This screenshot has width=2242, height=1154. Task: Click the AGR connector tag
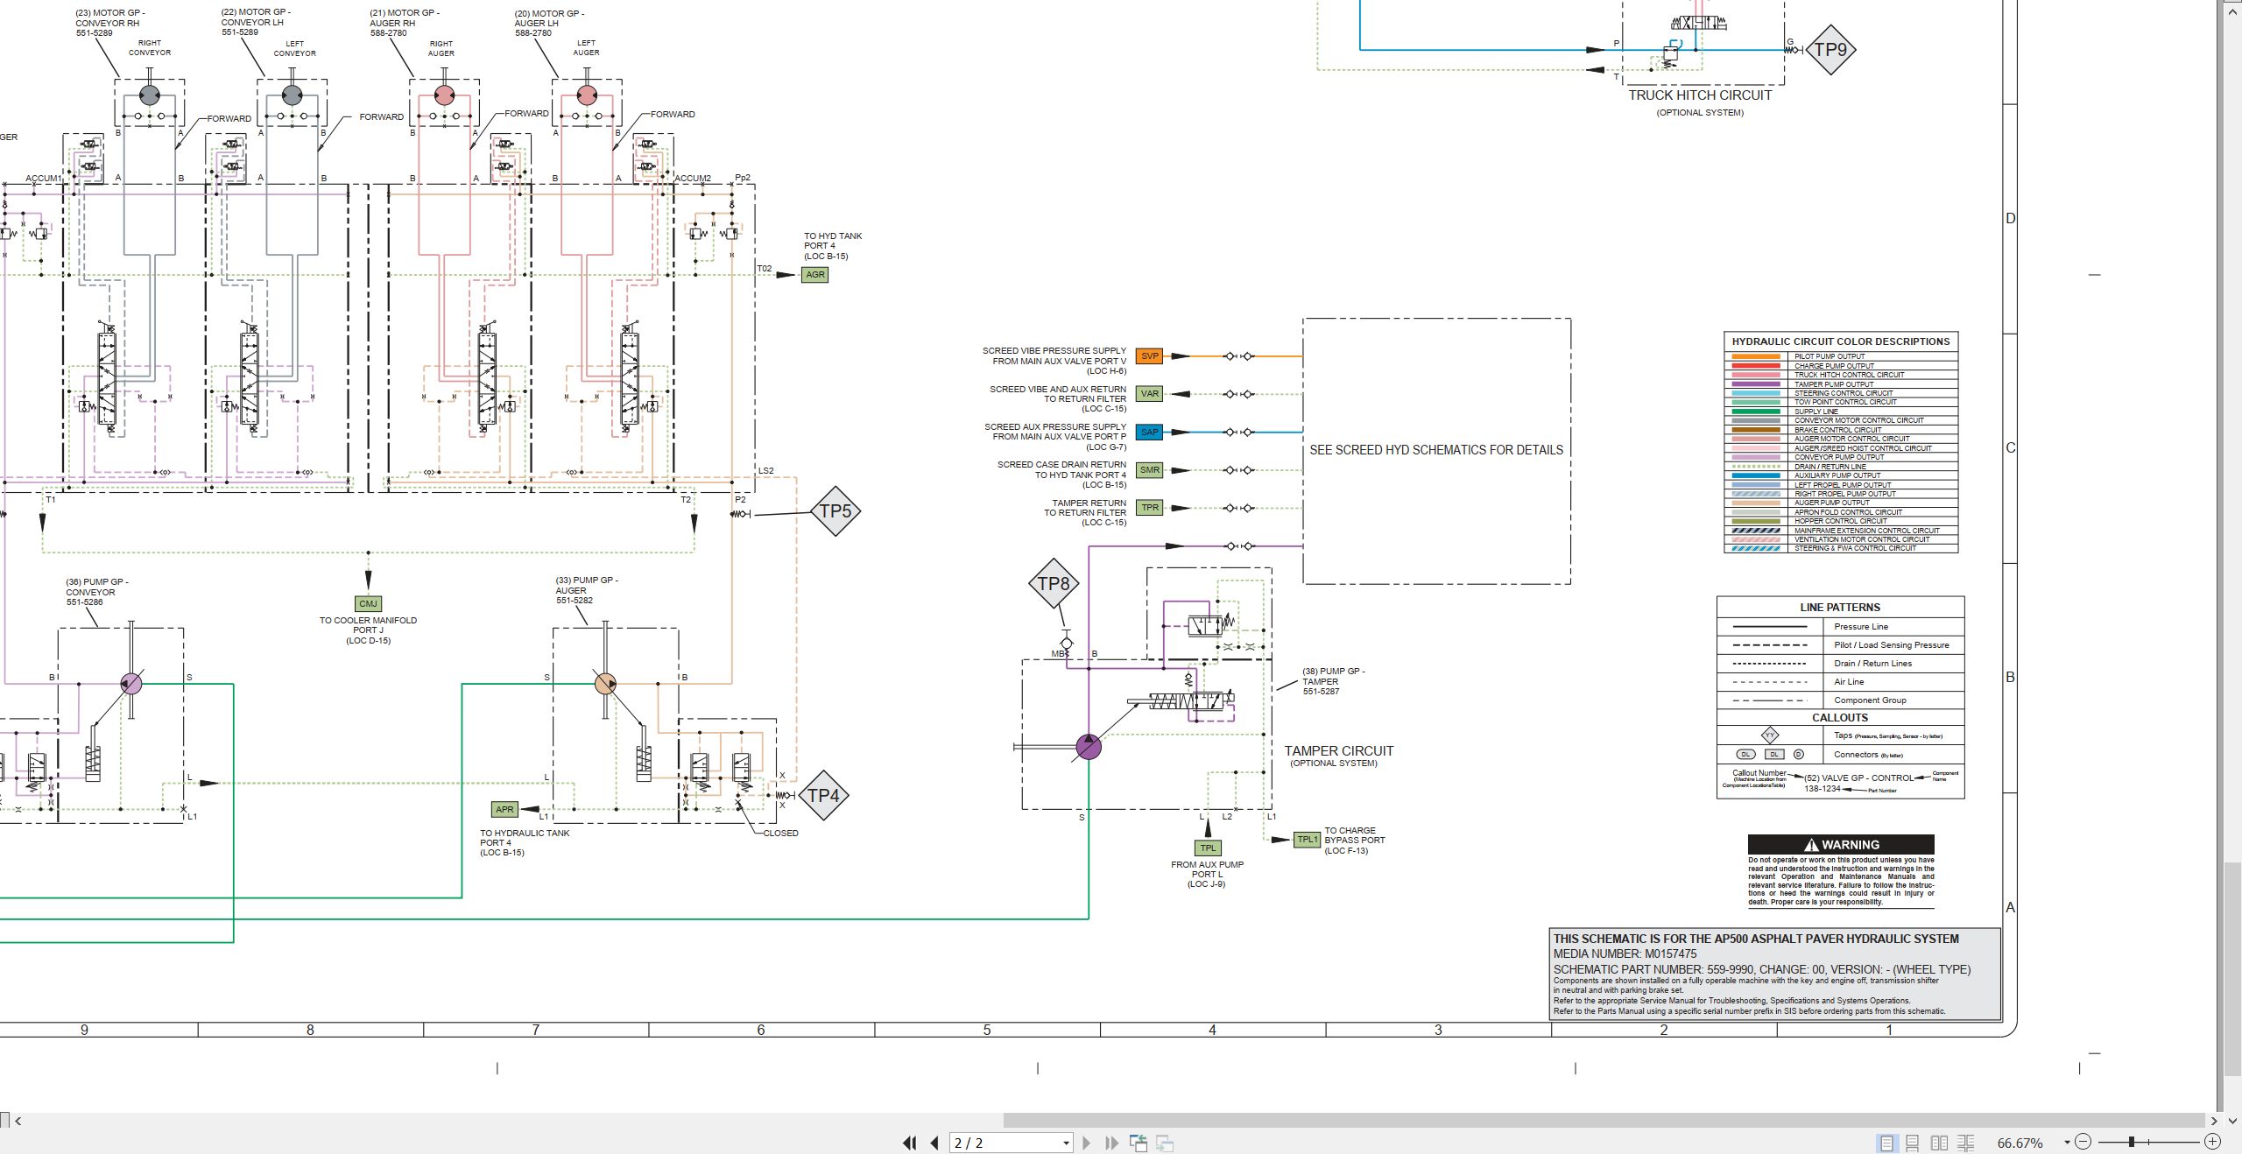tap(814, 275)
